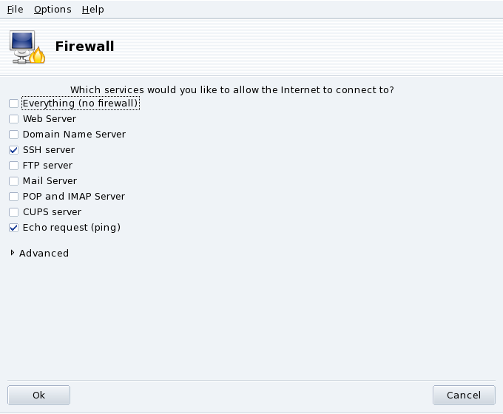This screenshot has height=414, width=503.
Task: Check POP and IMAP Server
Action: (x=13, y=197)
